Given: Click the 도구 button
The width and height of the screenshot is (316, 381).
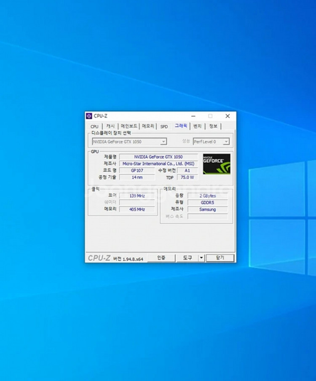Looking at the screenshot, I should click(187, 258).
